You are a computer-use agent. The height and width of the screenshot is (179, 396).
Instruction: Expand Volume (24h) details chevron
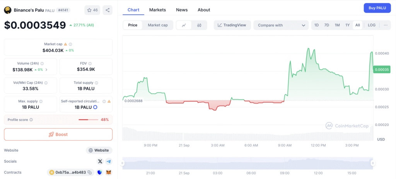click(47, 70)
